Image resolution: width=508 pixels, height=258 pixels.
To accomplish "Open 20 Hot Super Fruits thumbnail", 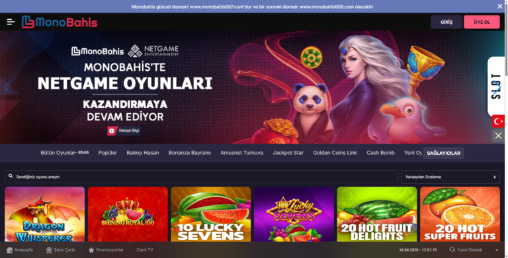I will (x=460, y=214).
